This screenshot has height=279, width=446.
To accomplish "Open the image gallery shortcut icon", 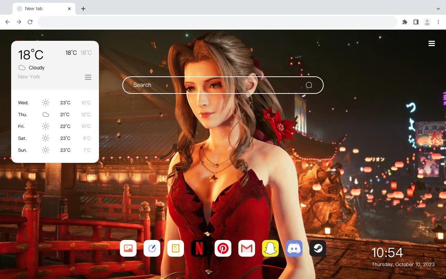I will (x=128, y=248).
